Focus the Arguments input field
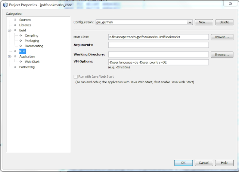The image size is (239, 172). pyautogui.click(x=158, y=45)
